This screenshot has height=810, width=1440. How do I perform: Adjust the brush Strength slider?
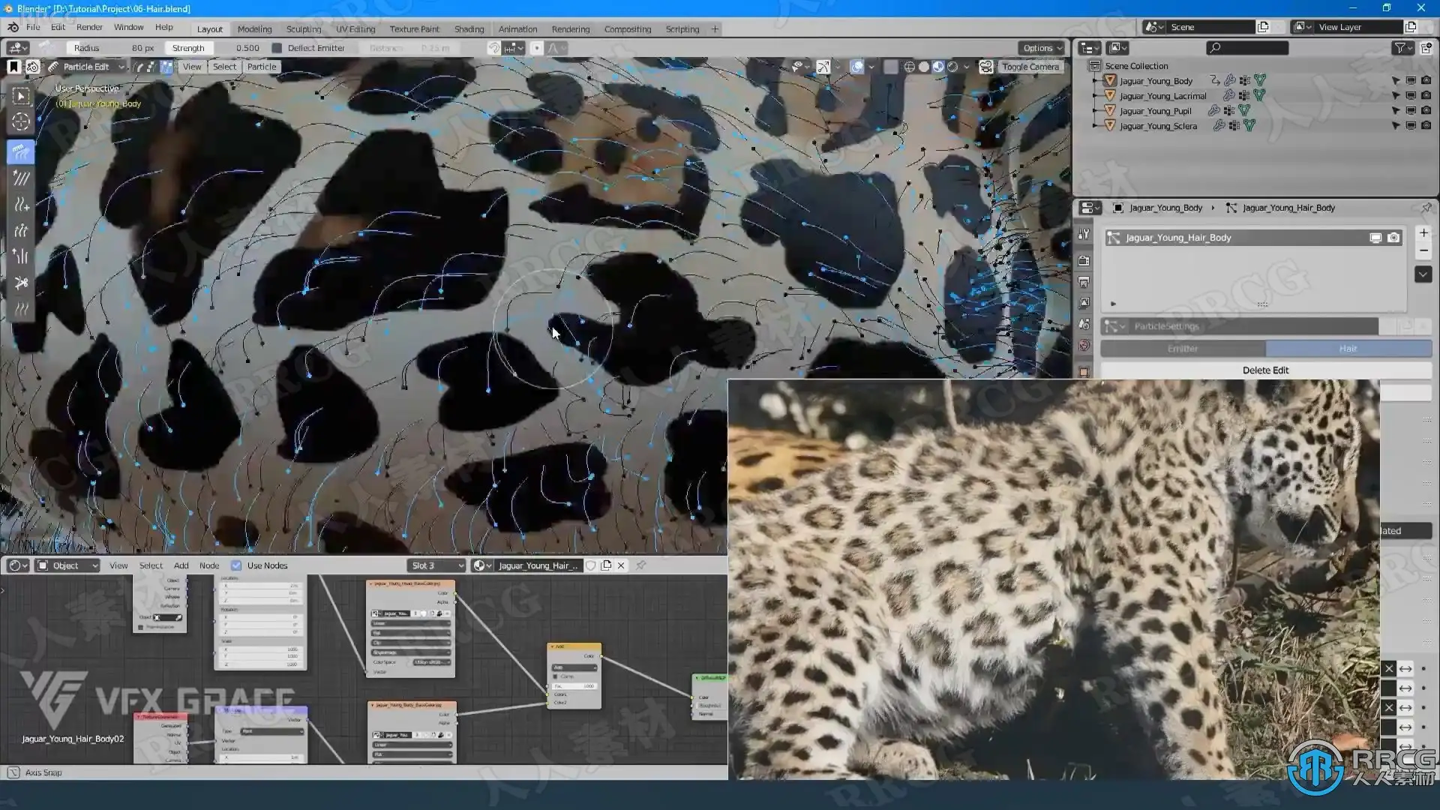pos(214,48)
